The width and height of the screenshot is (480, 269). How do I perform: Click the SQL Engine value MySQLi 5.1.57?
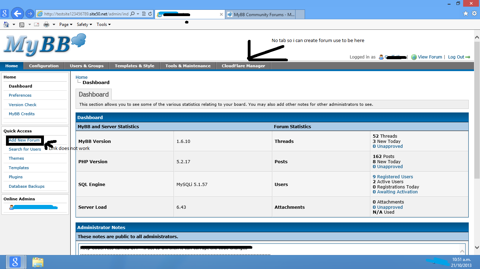tap(192, 185)
